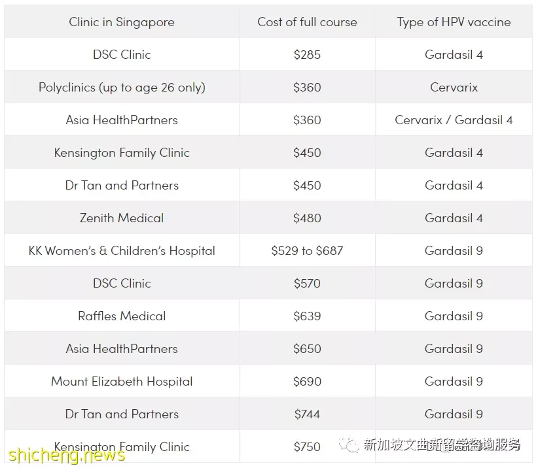
Task: Select "Polyclinics (up to age 26 only)"
Action: [x=122, y=88]
